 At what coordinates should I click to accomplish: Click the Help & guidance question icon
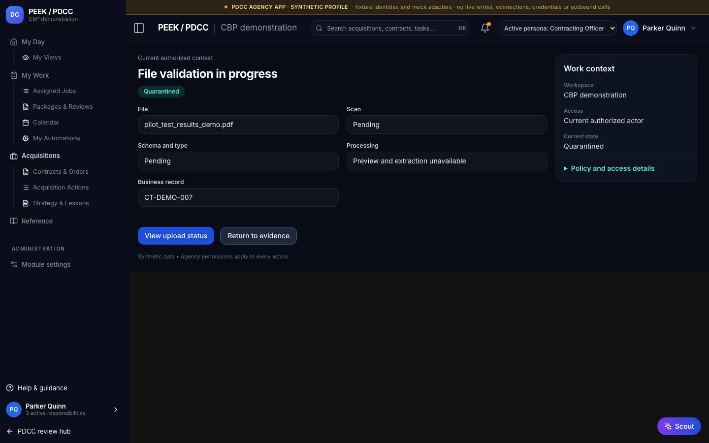click(10, 388)
